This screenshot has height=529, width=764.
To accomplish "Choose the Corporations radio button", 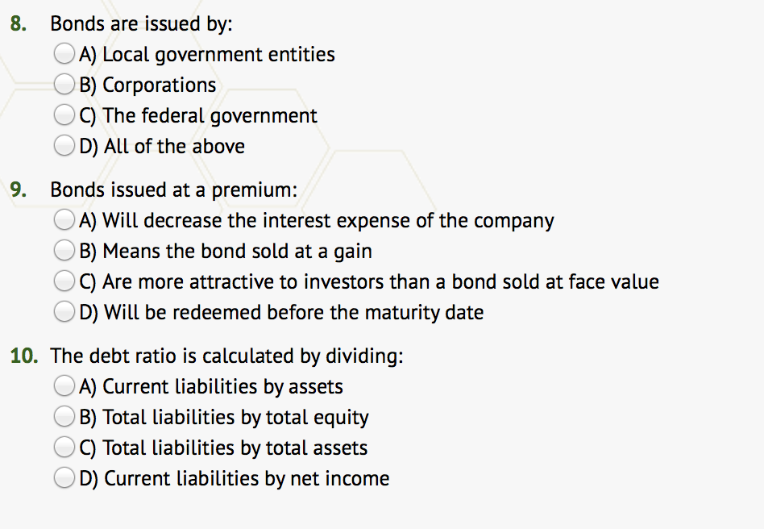I will [x=64, y=85].
